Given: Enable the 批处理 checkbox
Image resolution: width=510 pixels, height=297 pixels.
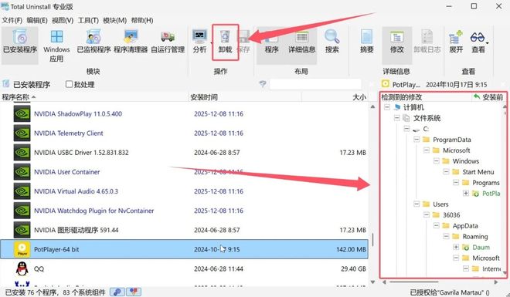Looking at the screenshot, I should tap(69, 84).
